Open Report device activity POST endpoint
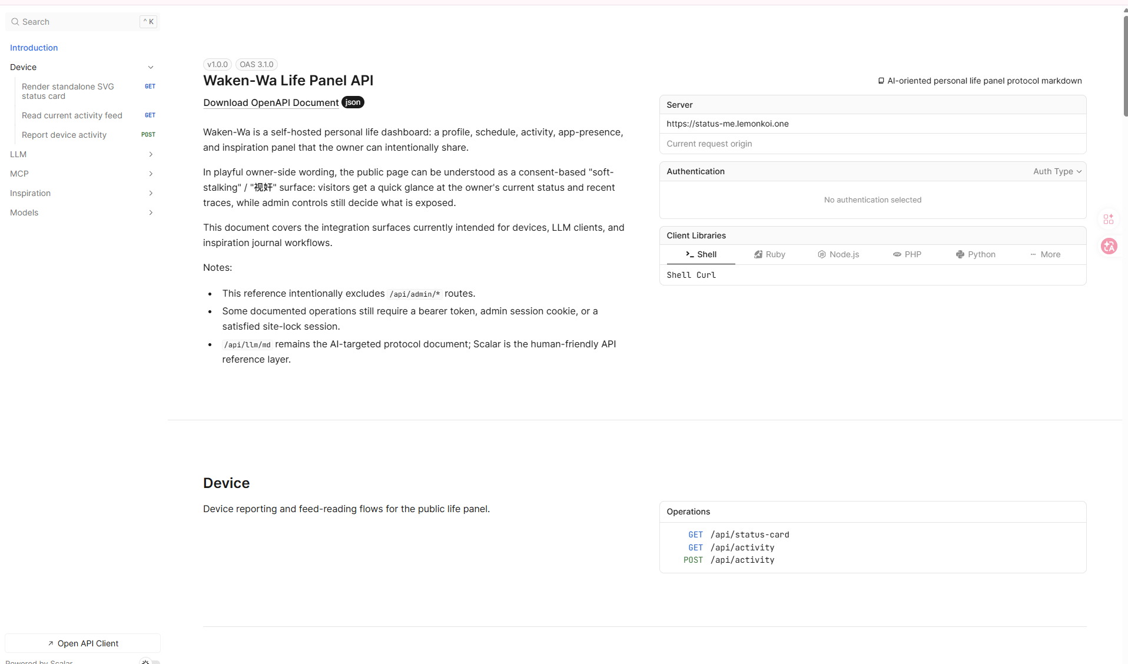 click(88, 135)
